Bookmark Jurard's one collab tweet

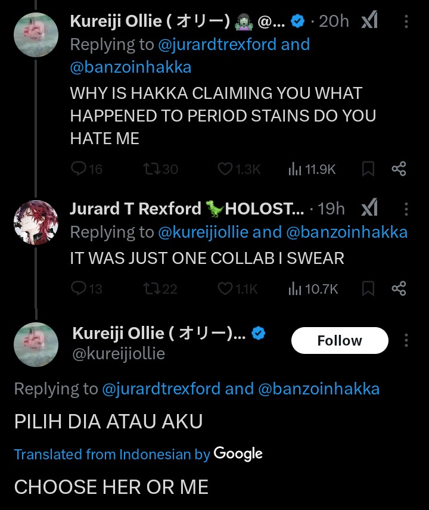coord(368,289)
